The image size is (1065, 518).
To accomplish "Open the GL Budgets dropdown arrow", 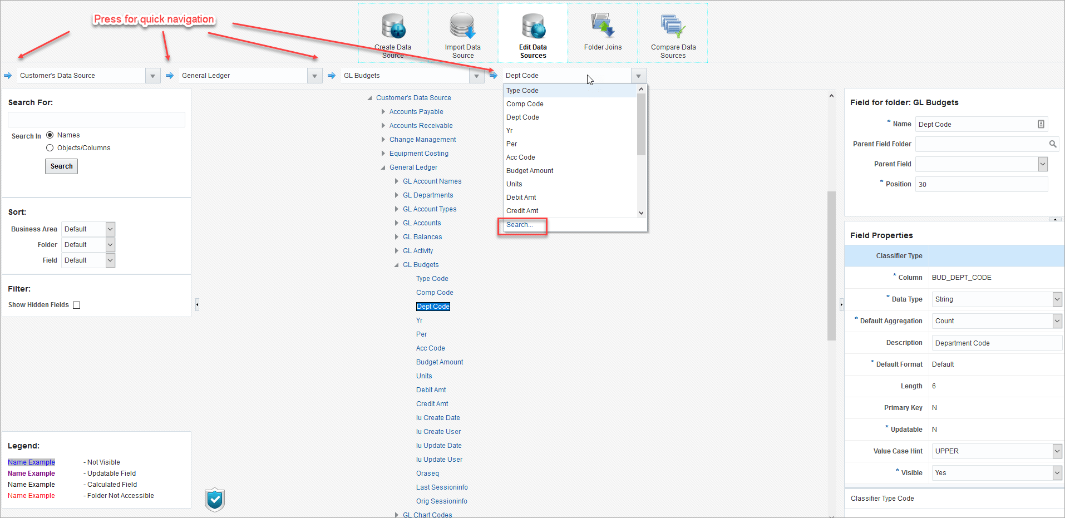I will tap(476, 76).
